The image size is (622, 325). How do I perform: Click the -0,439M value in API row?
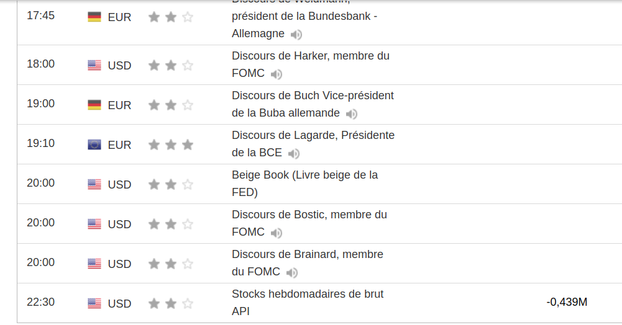567,303
